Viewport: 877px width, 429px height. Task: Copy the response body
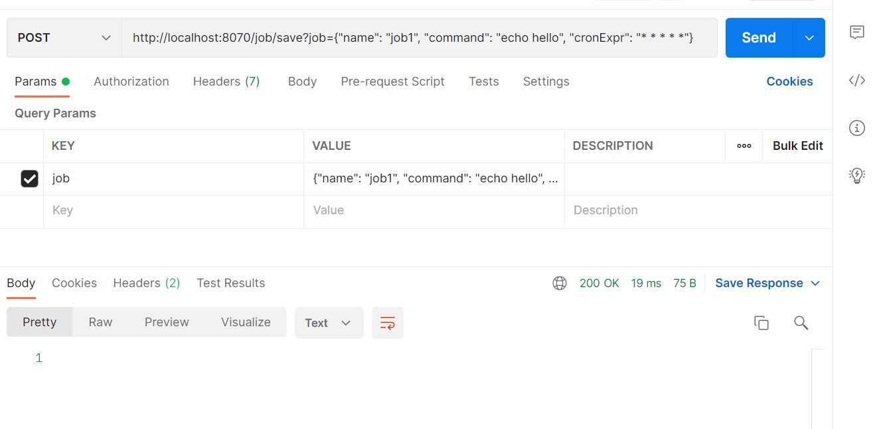[x=761, y=323]
